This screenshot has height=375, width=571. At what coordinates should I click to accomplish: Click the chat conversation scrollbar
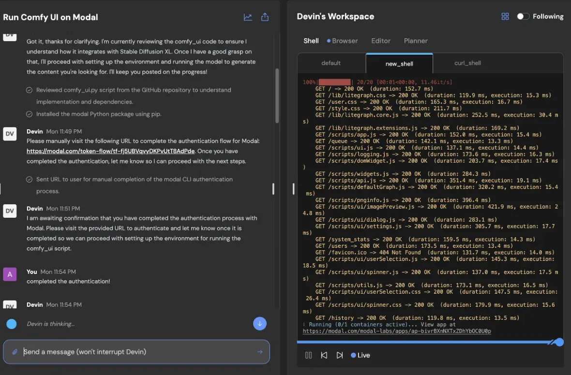277,96
